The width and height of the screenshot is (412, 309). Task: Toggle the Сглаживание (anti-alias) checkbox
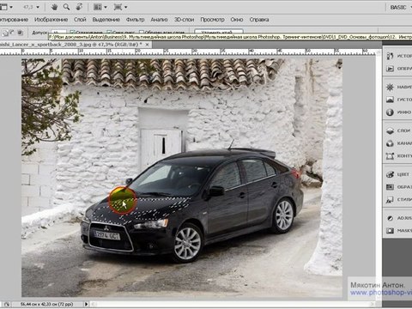pos(72,33)
